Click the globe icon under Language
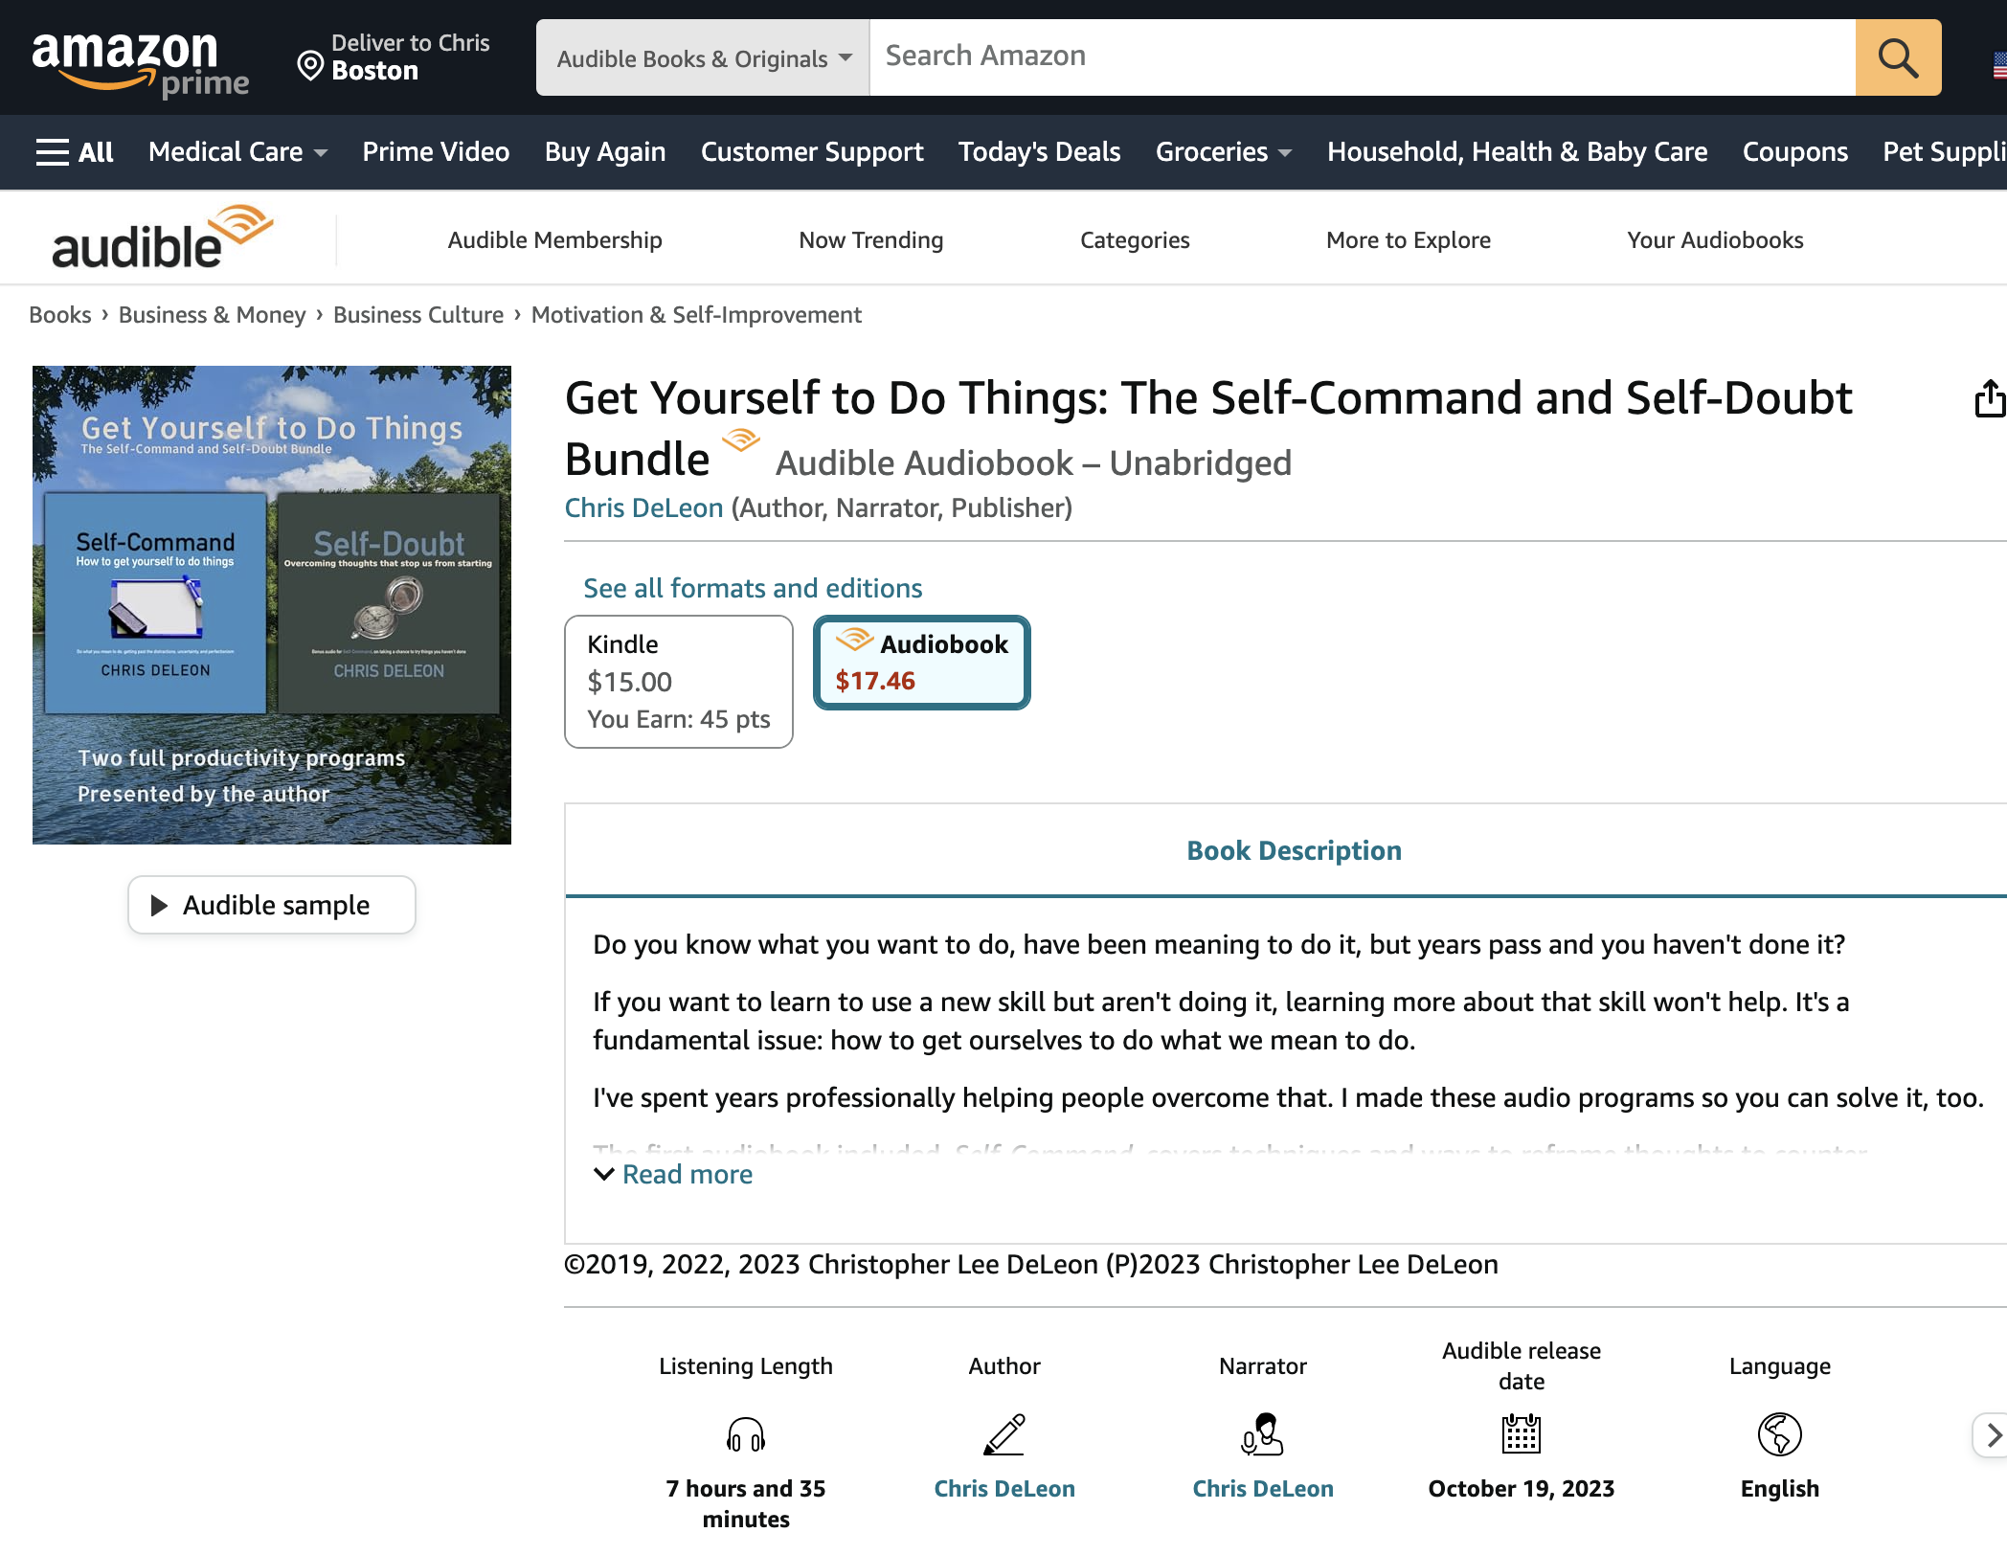Viewport: 2007px width, 1555px height. click(1778, 1435)
